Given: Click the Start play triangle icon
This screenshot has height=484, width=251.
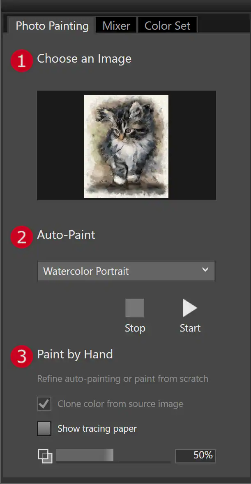Looking at the screenshot, I should [190, 308].
